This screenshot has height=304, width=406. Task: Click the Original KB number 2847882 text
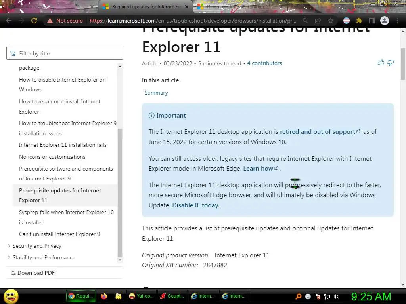pos(184,265)
